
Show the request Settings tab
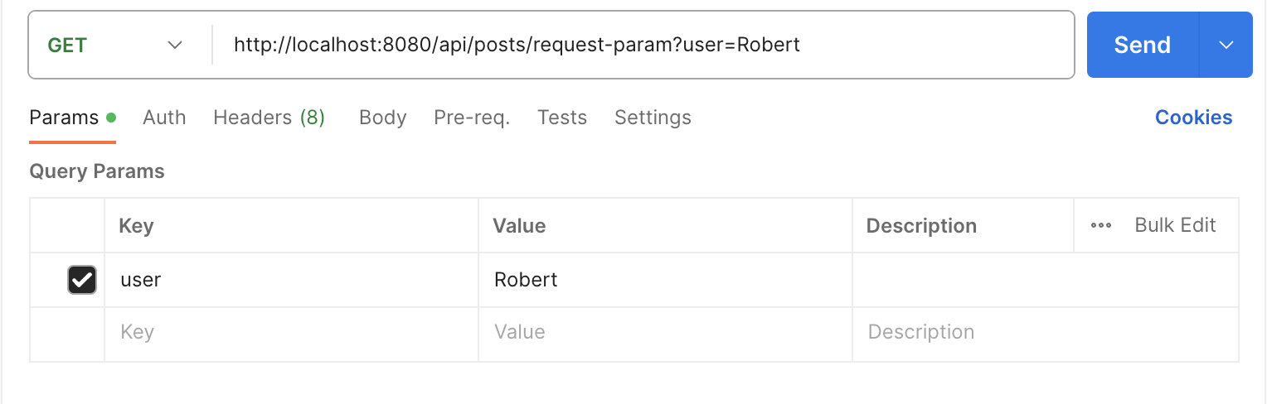(x=653, y=118)
